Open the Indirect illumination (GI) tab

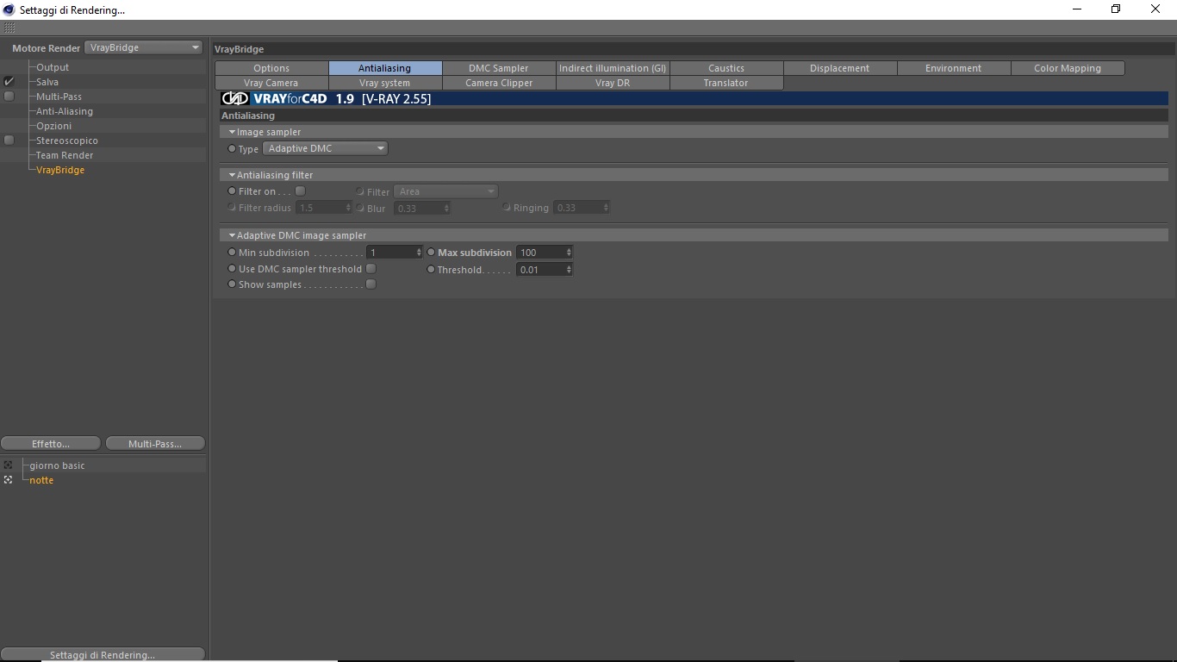613,68
